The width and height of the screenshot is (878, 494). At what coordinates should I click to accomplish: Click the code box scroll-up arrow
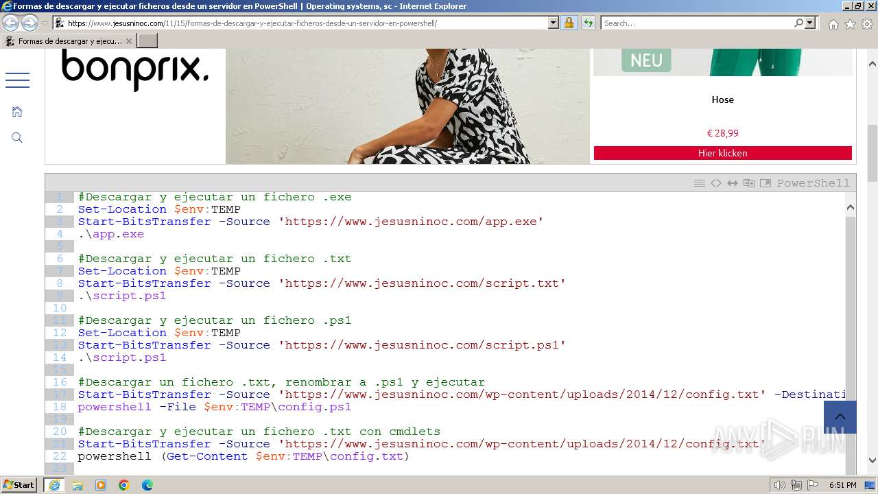(x=851, y=207)
